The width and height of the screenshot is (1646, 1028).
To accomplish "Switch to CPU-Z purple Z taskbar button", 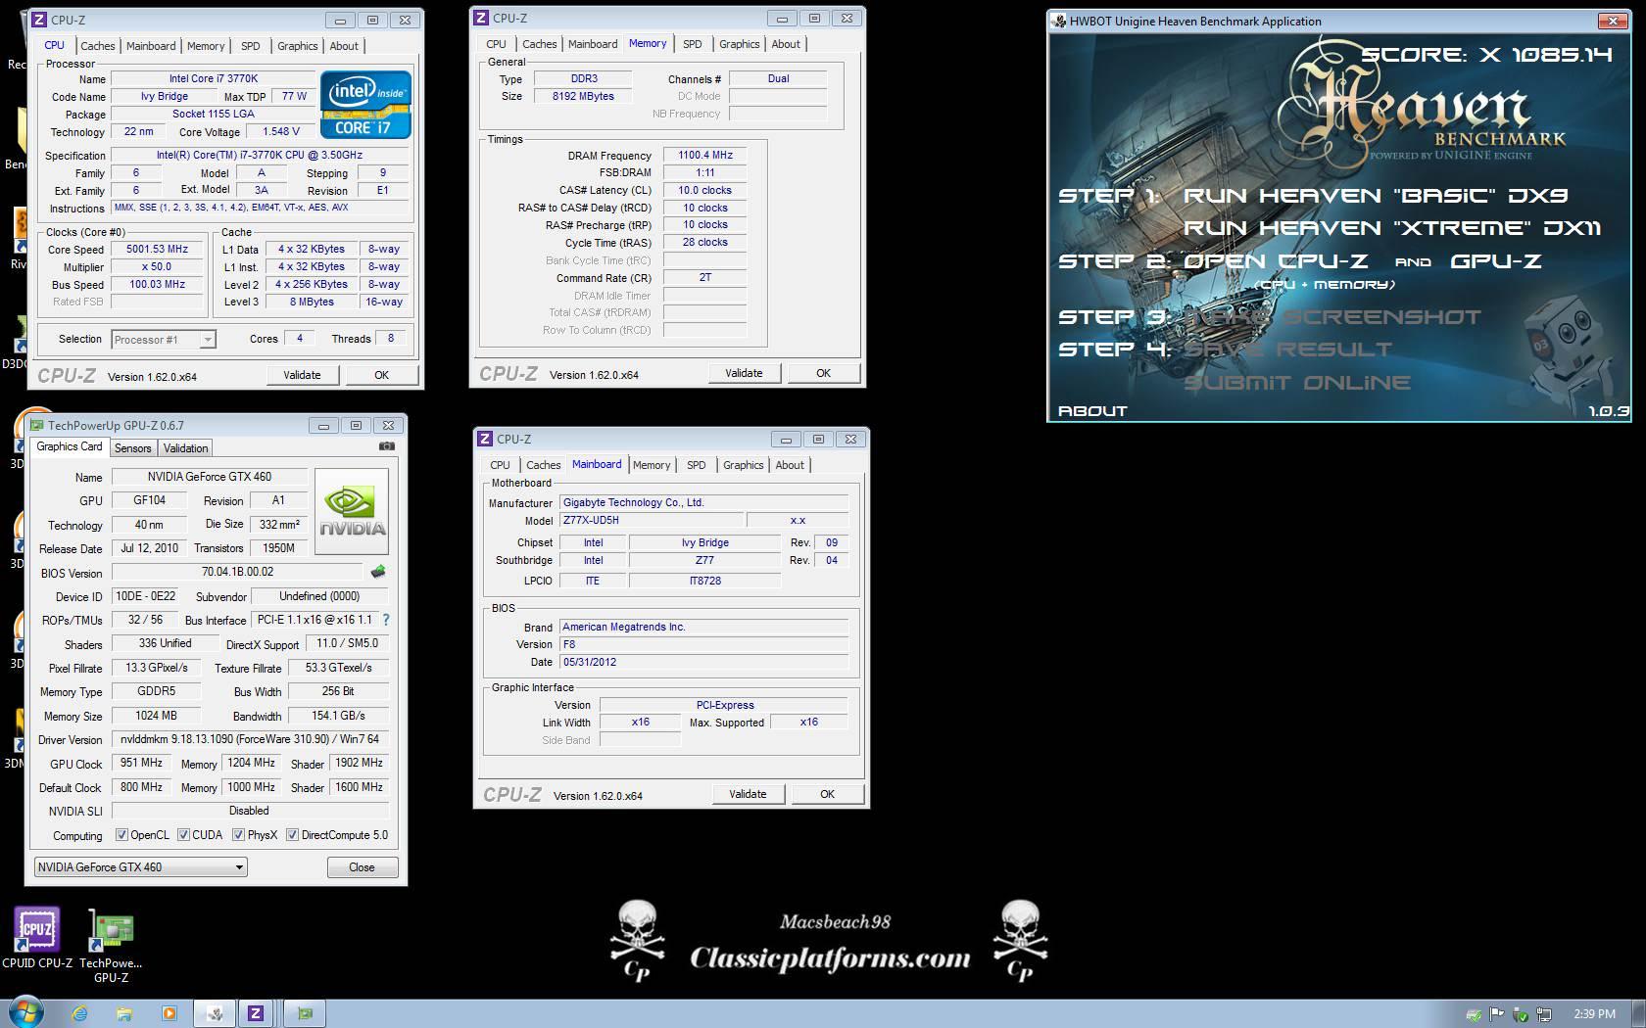I will tap(256, 1013).
